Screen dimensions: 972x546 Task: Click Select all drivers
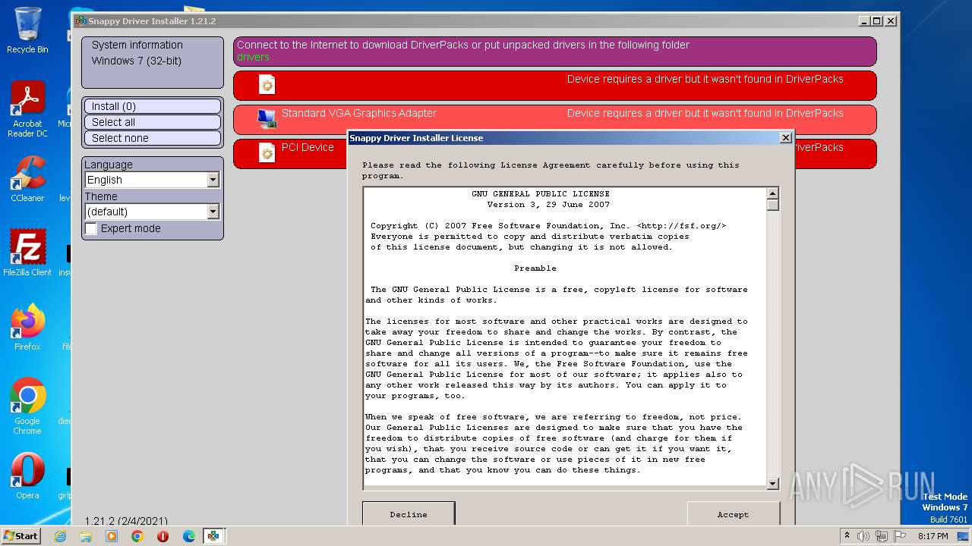click(153, 122)
